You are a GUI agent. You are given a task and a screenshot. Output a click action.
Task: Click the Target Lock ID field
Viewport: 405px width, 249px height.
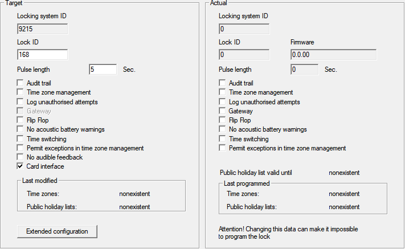pos(42,55)
